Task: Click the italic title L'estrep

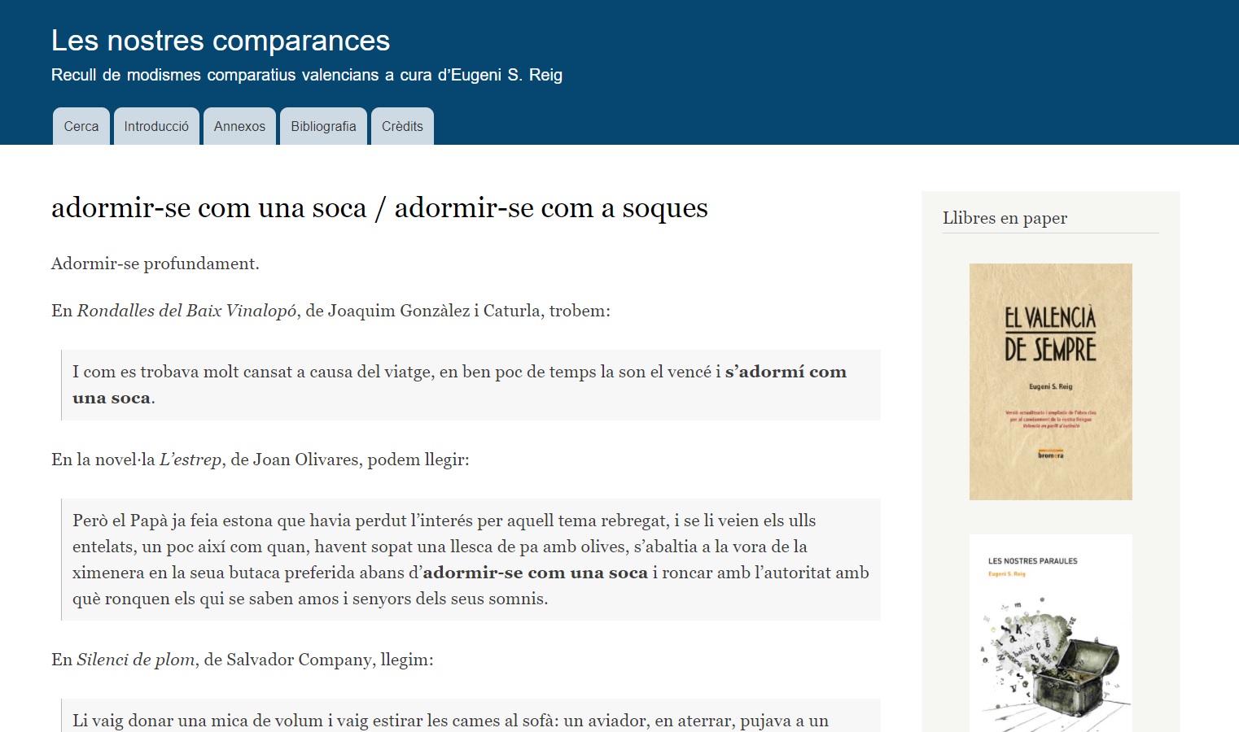Action: 190,460
